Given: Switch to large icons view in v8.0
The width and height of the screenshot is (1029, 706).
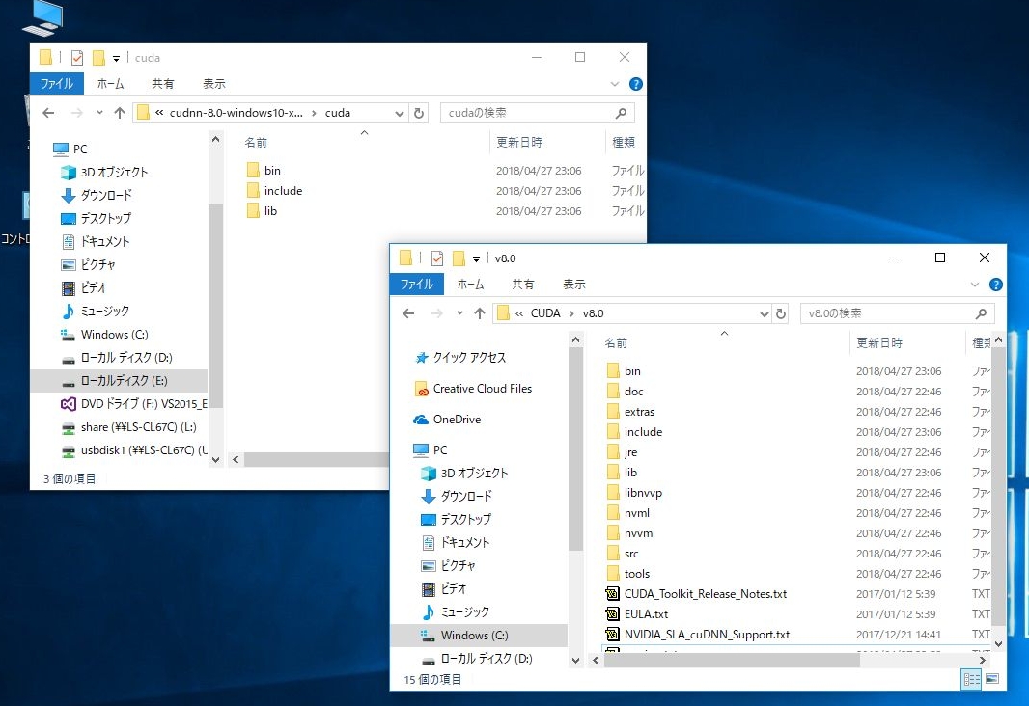Looking at the screenshot, I should click(991, 679).
